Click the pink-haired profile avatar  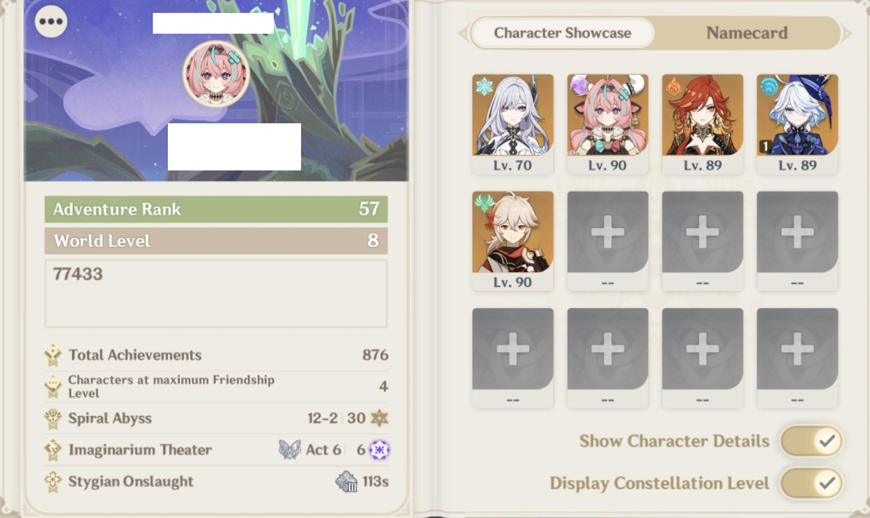pyautogui.click(x=216, y=74)
